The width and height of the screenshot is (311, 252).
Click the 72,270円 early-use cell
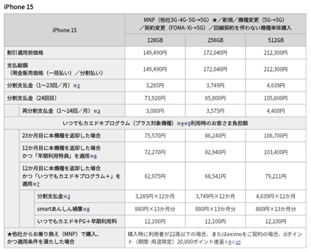(x=155, y=152)
